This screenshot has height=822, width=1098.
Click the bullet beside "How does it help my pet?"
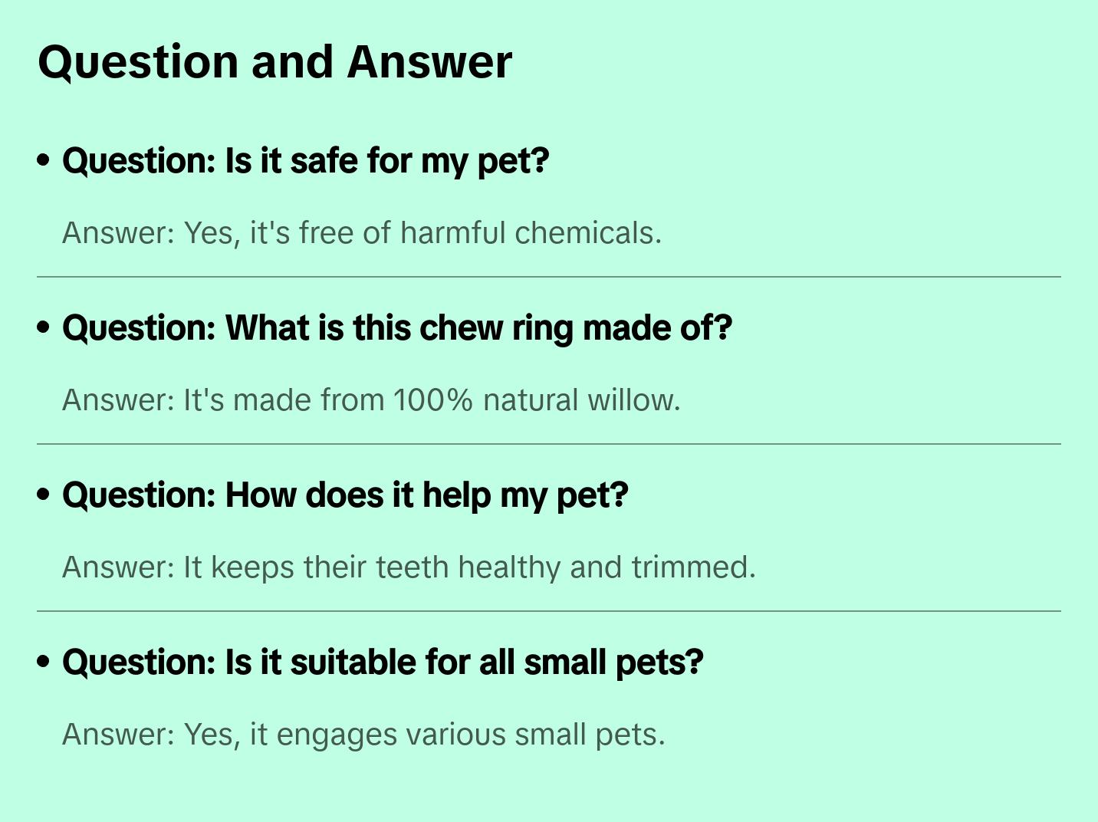[44, 495]
